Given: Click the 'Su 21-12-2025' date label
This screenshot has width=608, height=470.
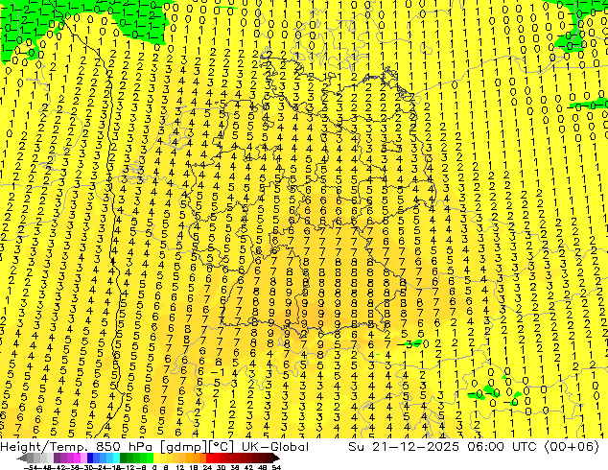Looking at the screenshot, I should [404, 447].
